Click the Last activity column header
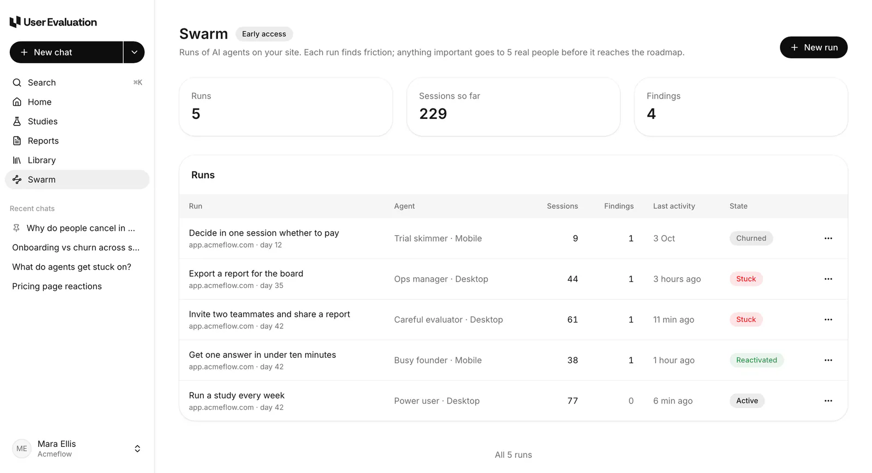The image size is (872, 473). 674,206
